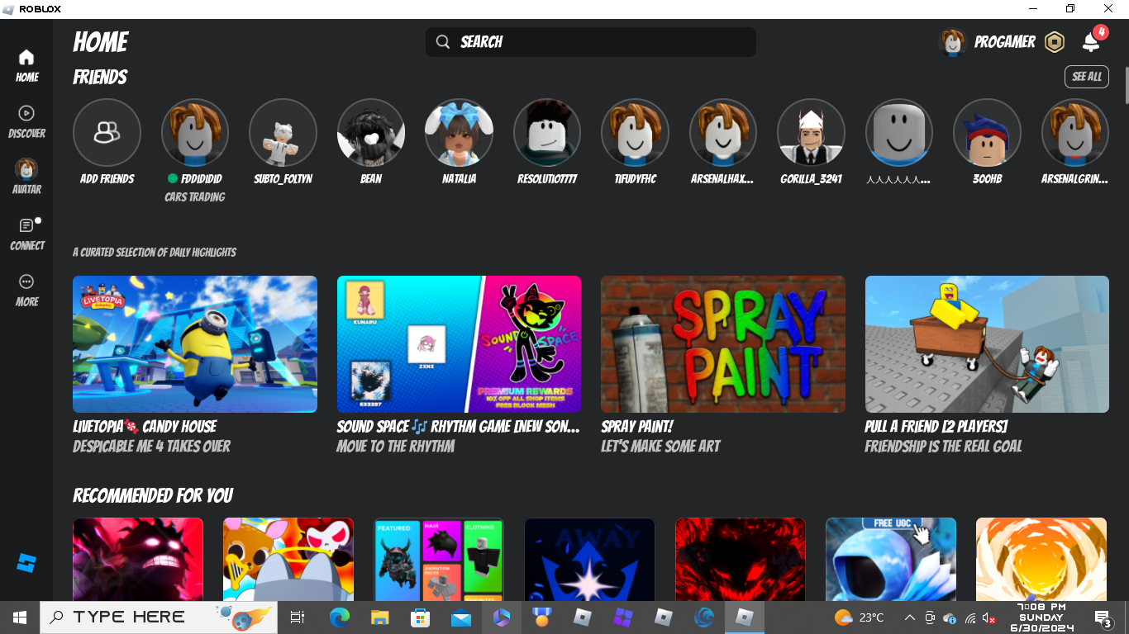Open friend arsenalhax's avatar
The image size is (1129, 634).
pos(723,133)
